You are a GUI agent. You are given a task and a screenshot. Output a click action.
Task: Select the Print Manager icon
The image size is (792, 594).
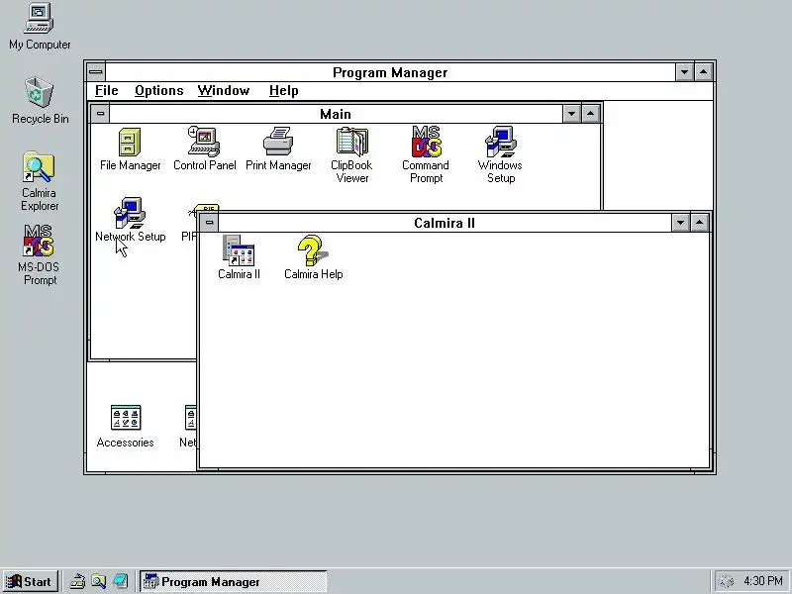(278, 142)
